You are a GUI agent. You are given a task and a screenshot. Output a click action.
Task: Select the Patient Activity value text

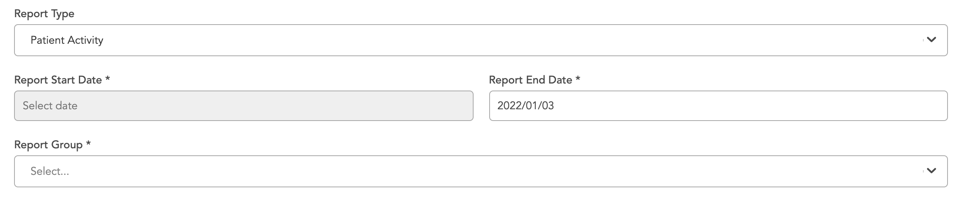[x=67, y=40]
